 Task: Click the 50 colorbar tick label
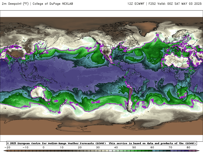tap(134, 147)
